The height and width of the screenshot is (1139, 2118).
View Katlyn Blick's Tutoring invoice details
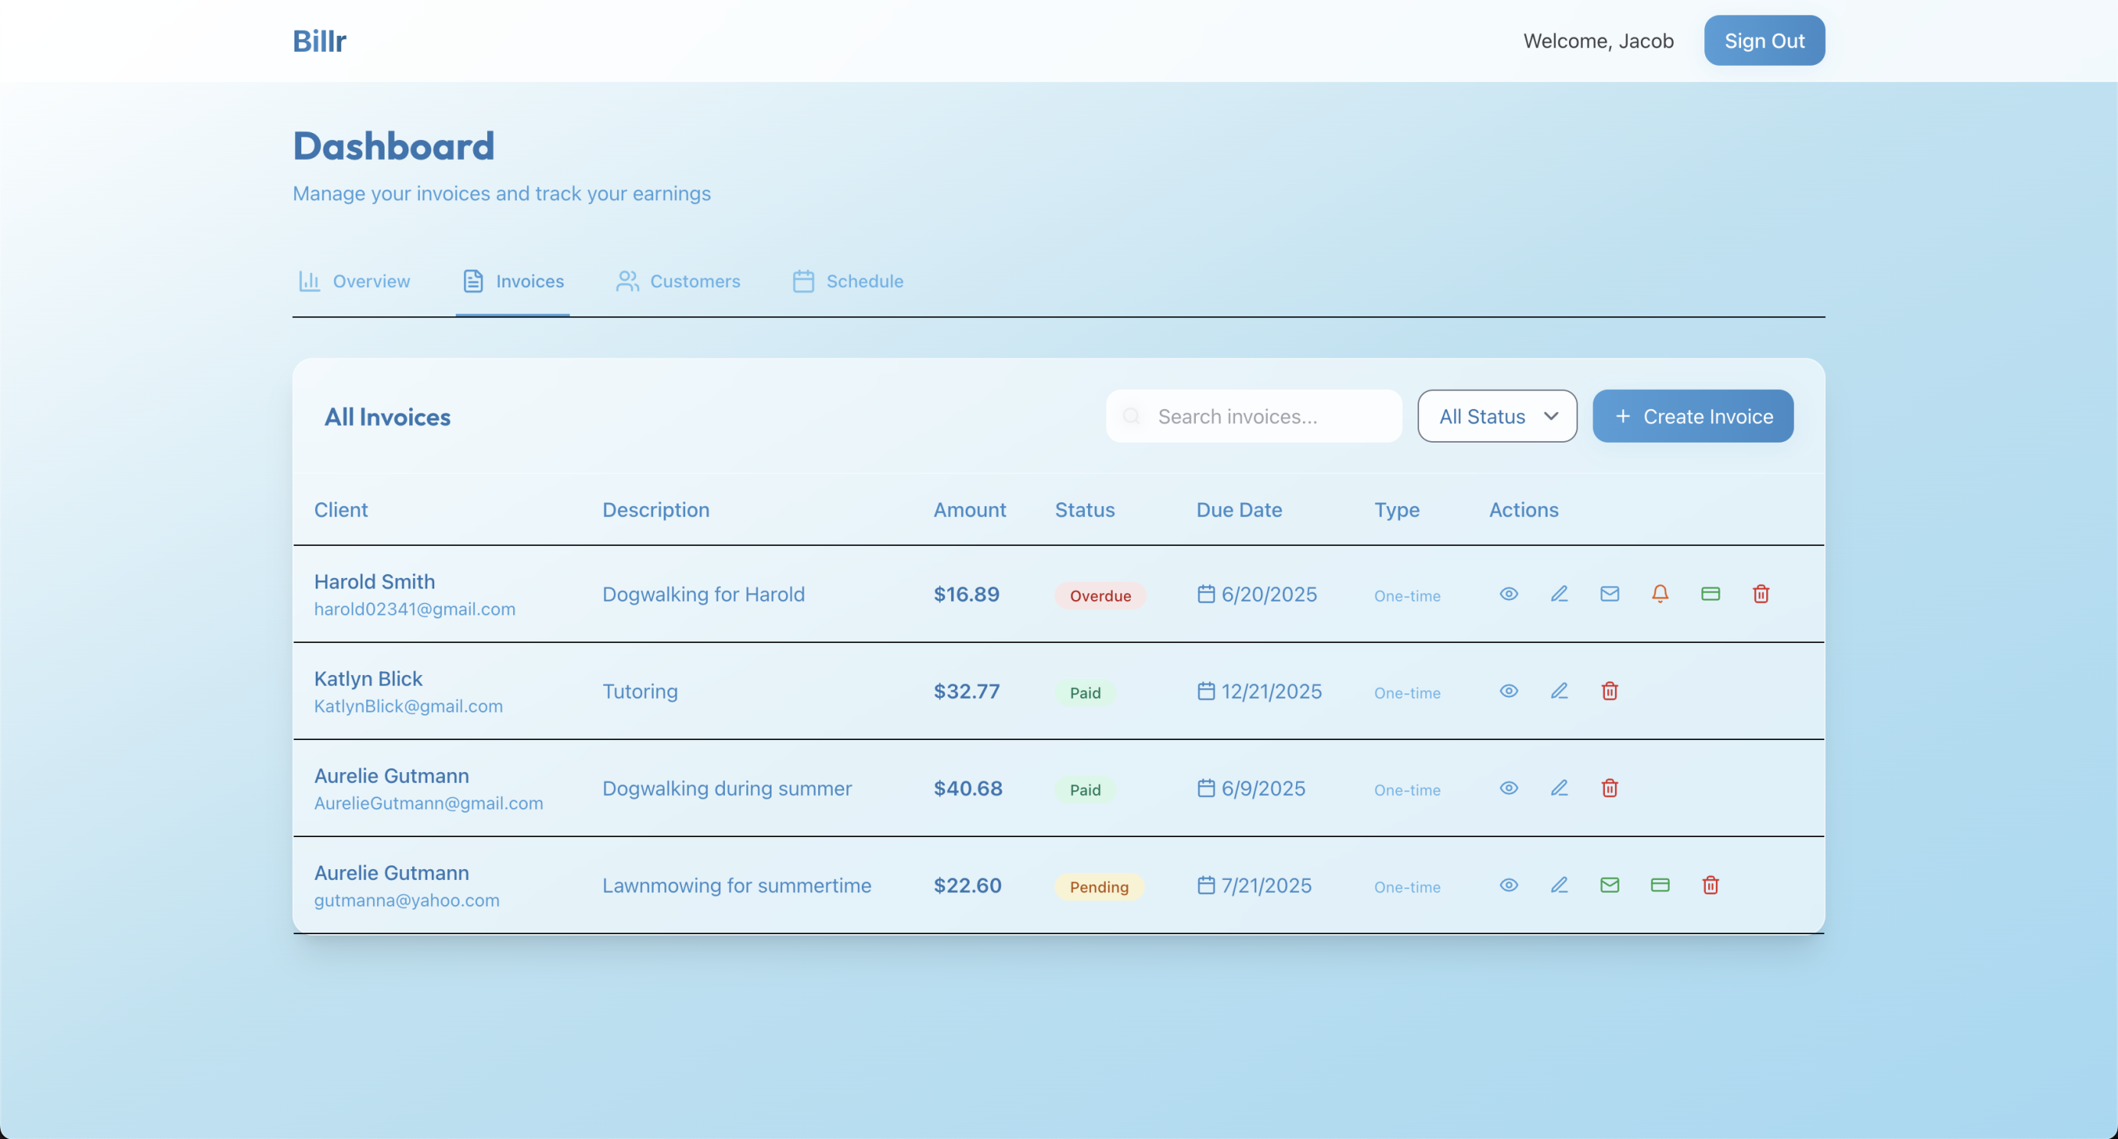click(x=1508, y=690)
